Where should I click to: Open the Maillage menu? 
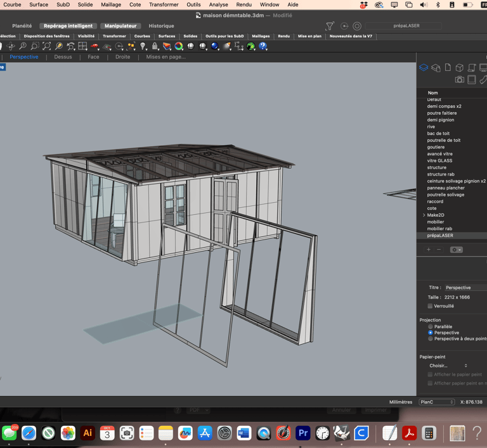(111, 4)
